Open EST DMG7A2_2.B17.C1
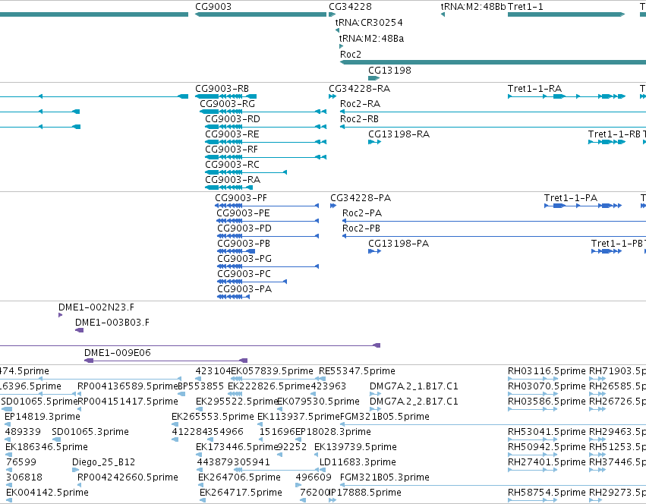 [x=414, y=402]
